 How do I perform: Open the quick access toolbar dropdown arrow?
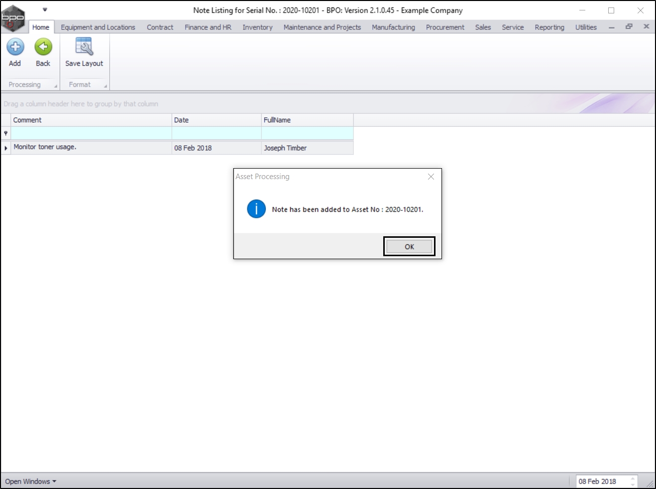(x=45, y=9)
